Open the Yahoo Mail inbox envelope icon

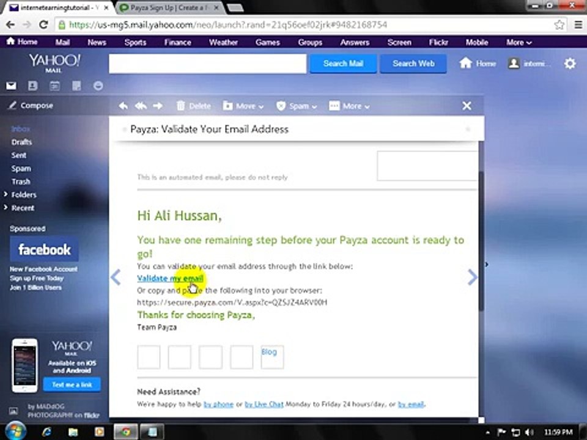11,86
